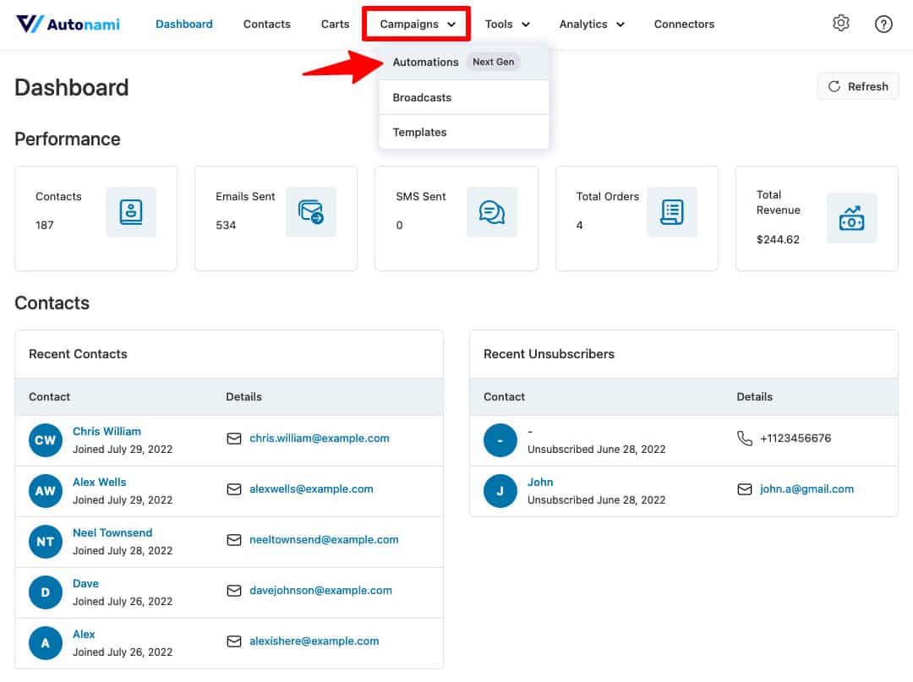
Task: Click the phone icon next to +1123456676
Action: coord(744,438)
